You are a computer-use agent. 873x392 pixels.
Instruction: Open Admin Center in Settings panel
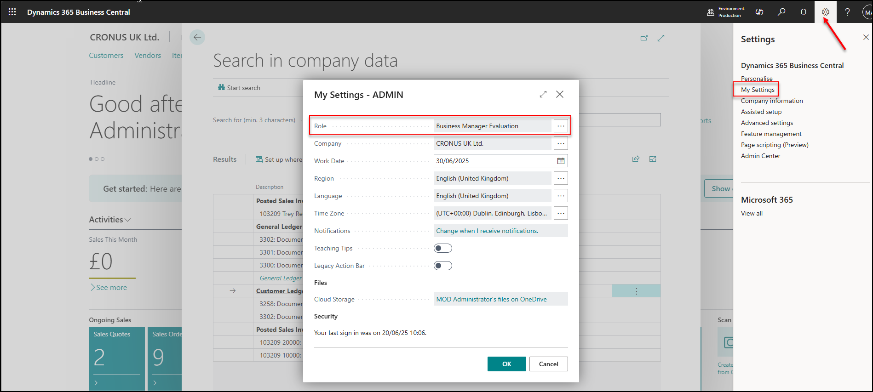point(760,156)
